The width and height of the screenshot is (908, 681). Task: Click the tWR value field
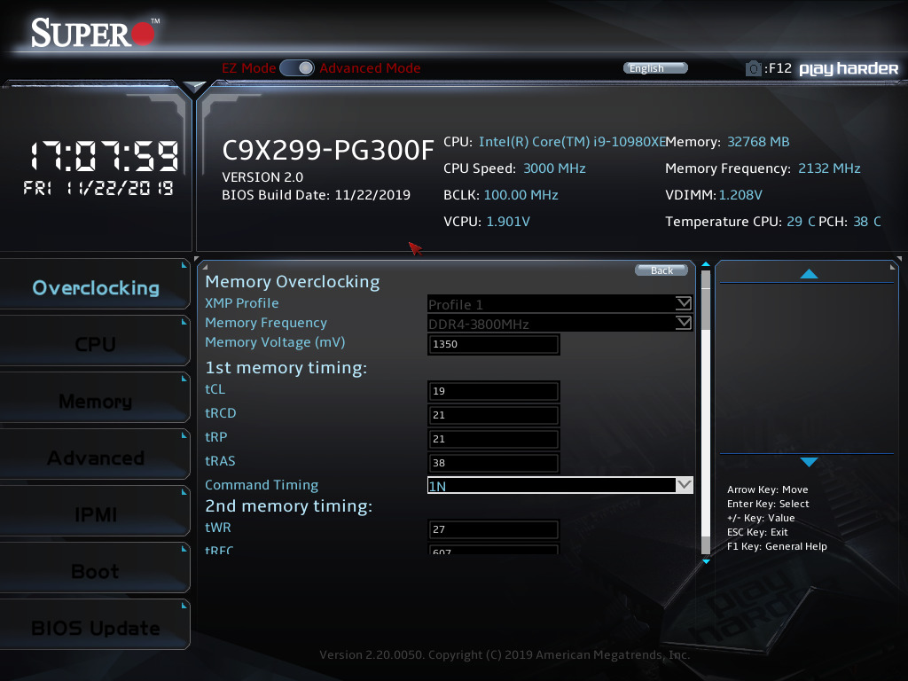(x=493, y=529)
